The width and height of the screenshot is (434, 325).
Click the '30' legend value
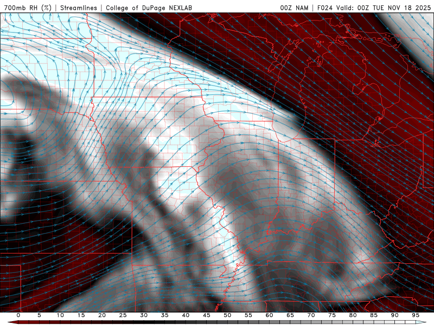(x=144, y=315)
